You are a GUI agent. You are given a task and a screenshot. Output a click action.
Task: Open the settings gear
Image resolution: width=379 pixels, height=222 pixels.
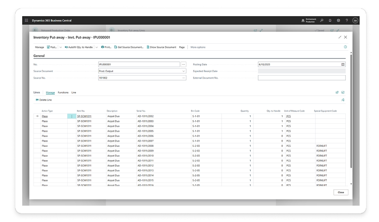tap(338, 20)
